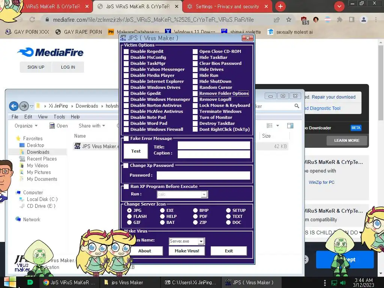The height and width of the screenshot is (288, 384).
Task: Click MediaFire LOG IN button
Action: tap(68, 67)
